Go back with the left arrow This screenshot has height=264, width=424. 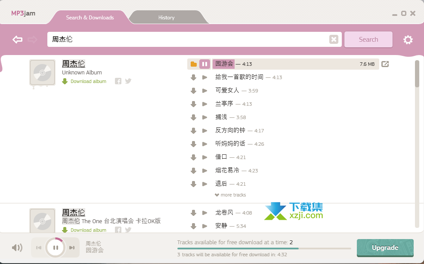click(x=18, y=40)
